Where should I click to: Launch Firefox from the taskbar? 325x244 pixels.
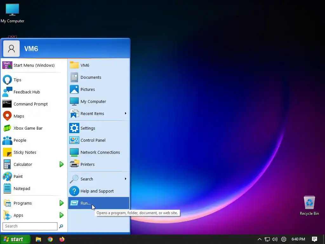(x=62, y=239)
